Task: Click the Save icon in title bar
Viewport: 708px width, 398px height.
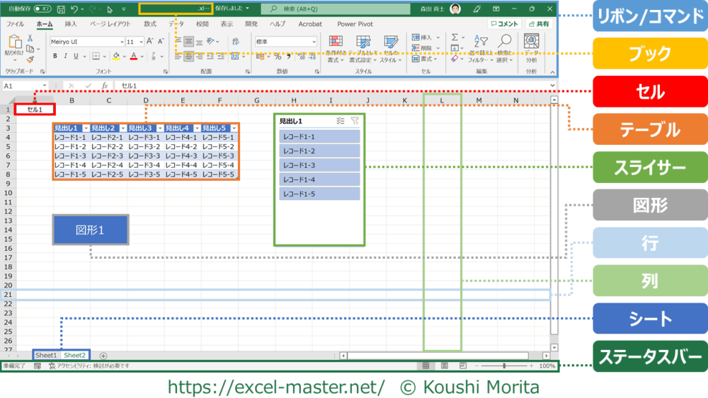Action: tap(61, 9)
